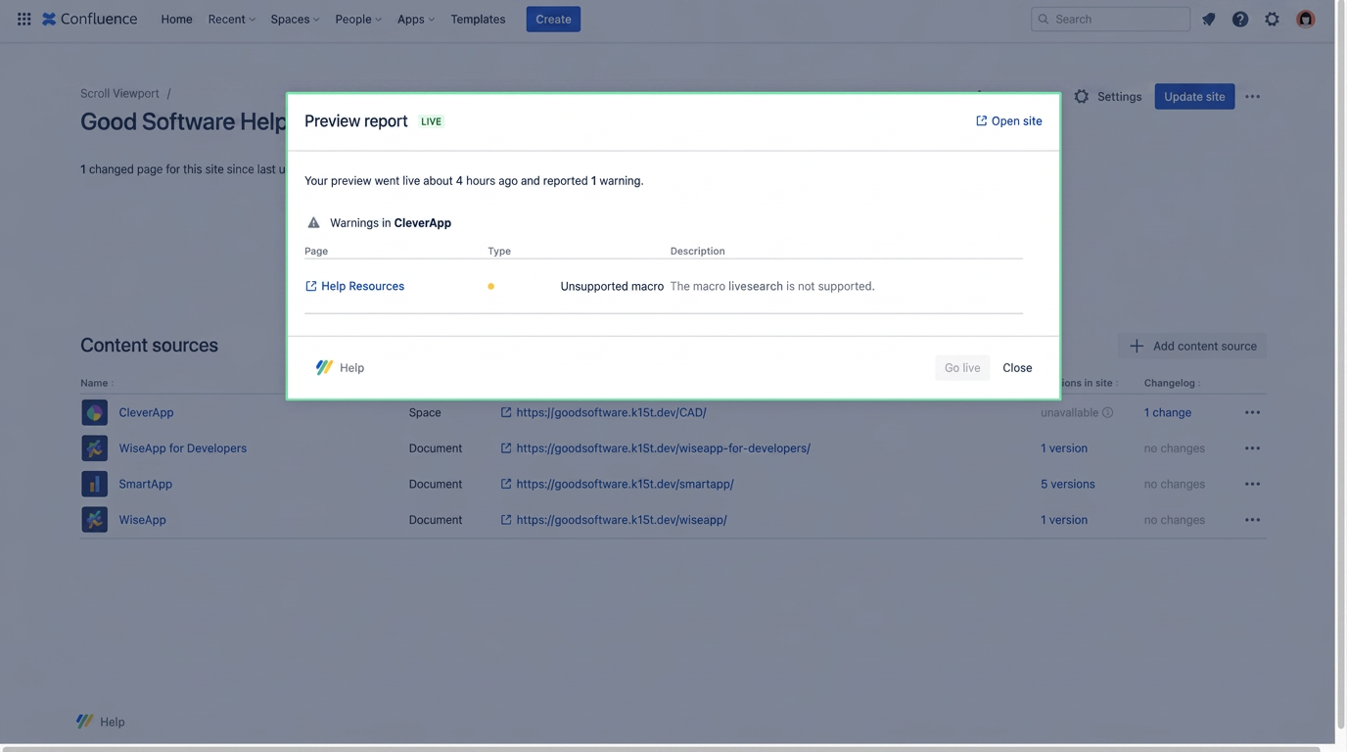This screenshot has height=752, width=1347.
Task: Click the CleverApp space icon
Action: [x=94, y=412]
